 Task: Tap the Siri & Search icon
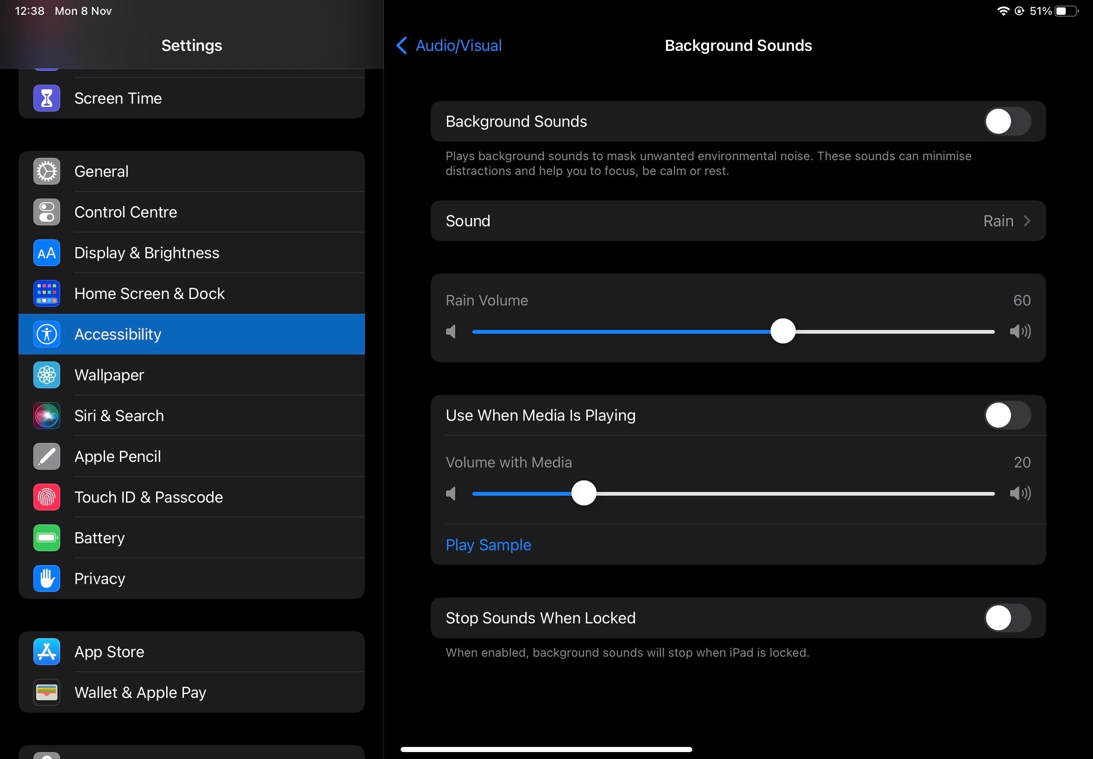coord(46,416)
